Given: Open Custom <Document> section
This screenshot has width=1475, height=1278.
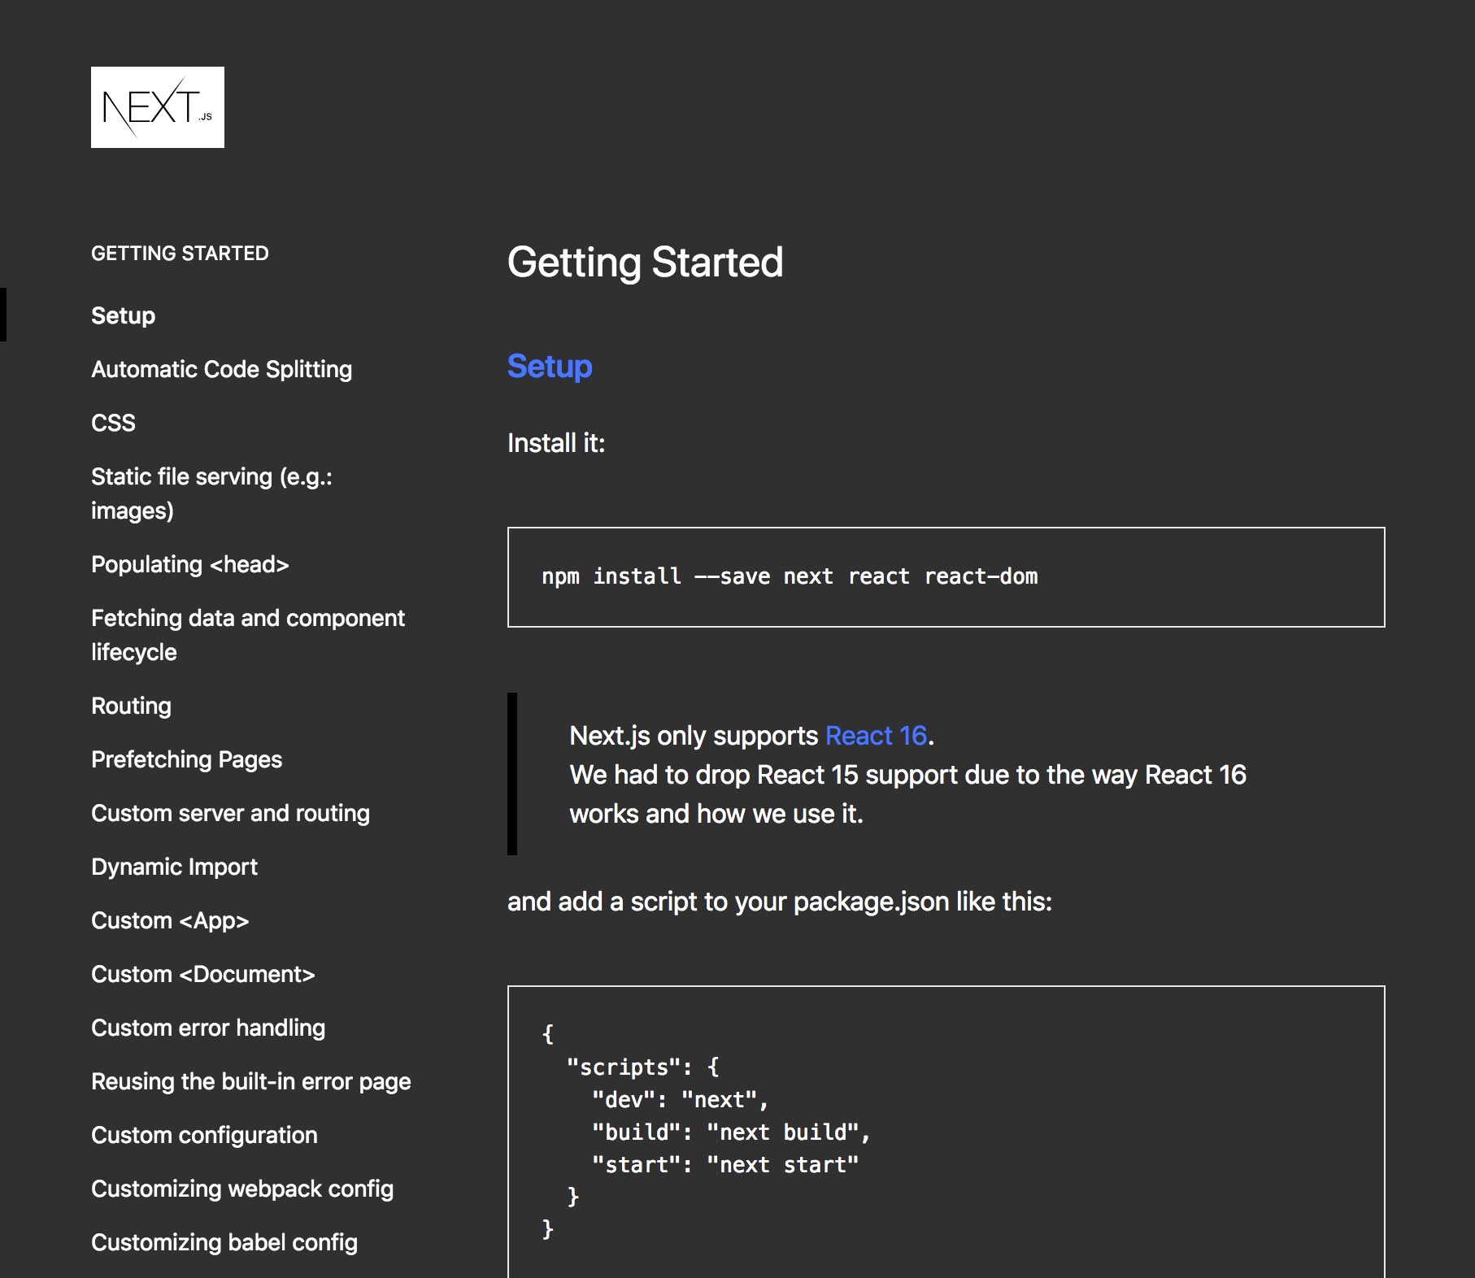Looking at the screenshot, I should (x=203, y=974).
